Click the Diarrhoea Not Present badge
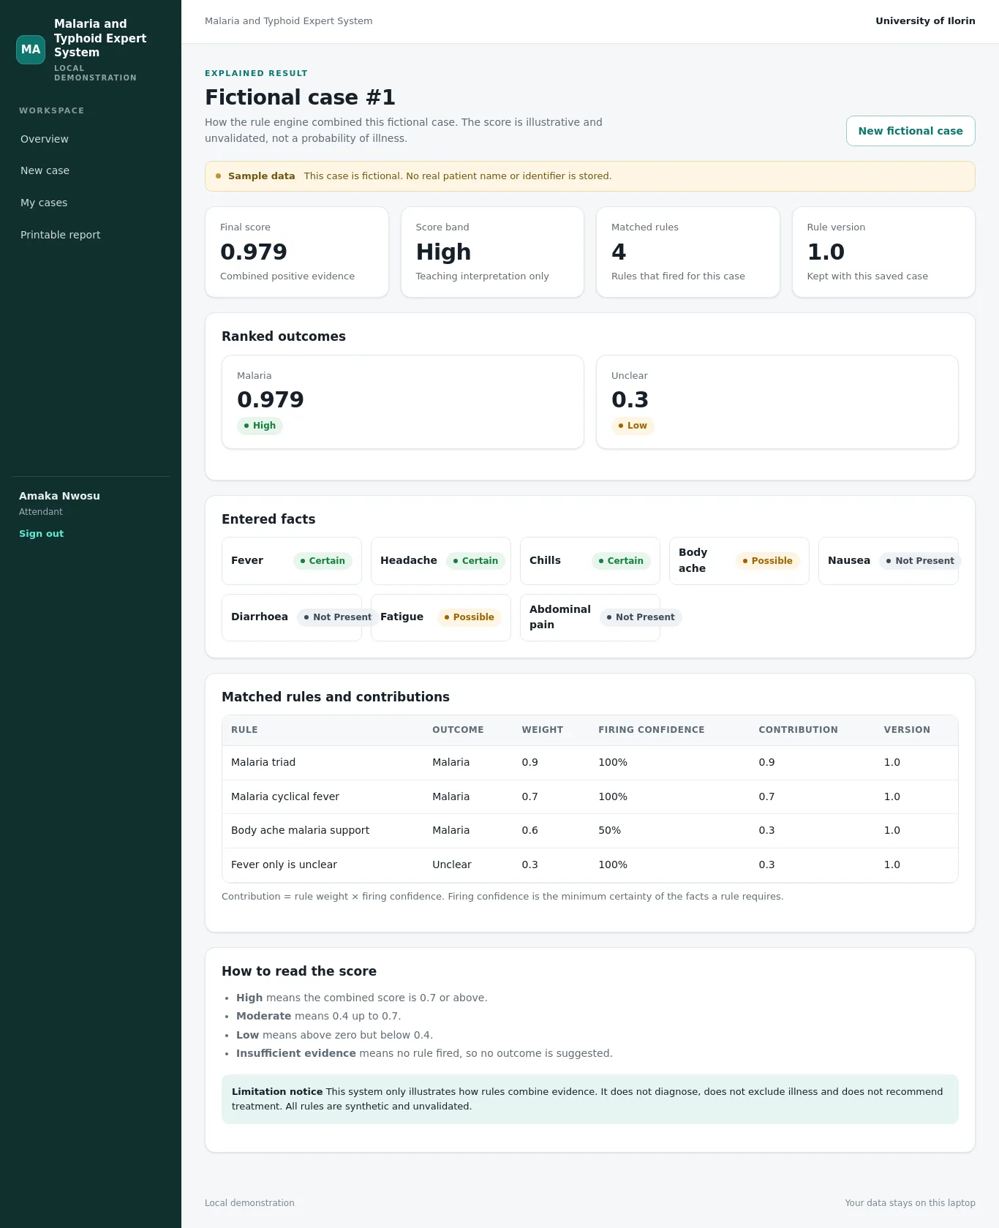The image size is (999, 1228). tap(338, 617)
